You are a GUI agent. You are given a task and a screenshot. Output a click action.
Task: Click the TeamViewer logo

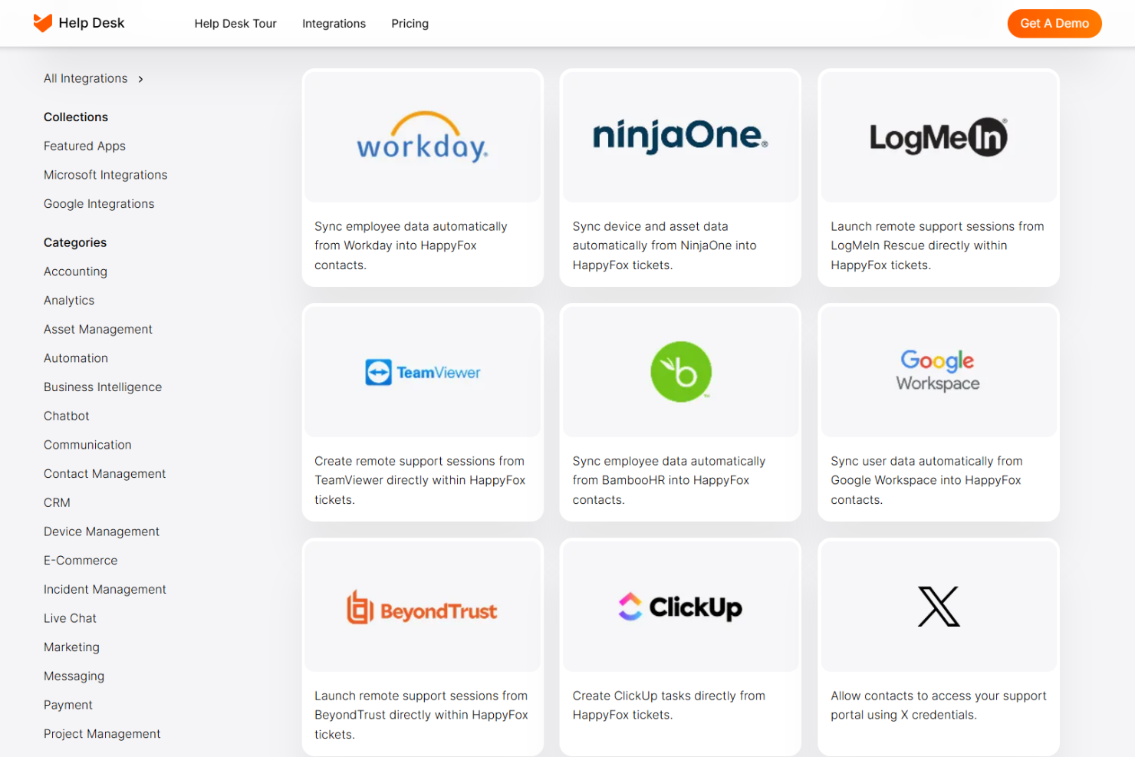423,371
